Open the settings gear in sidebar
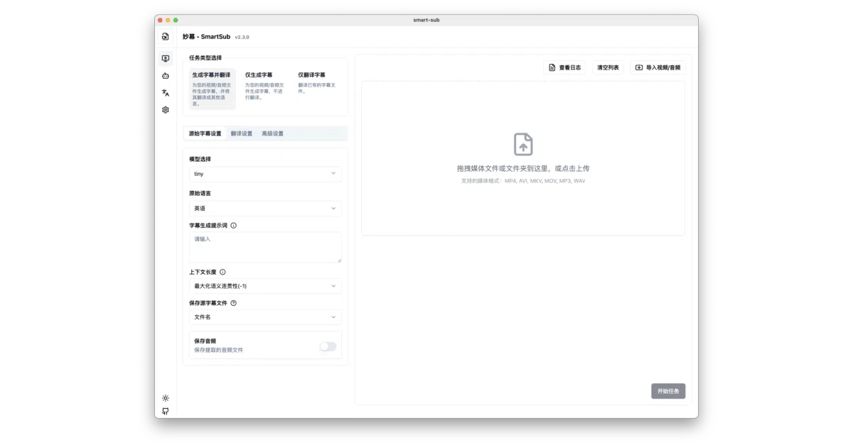The width and height of the screenshot is (853, 447). (x=166, y=110)
